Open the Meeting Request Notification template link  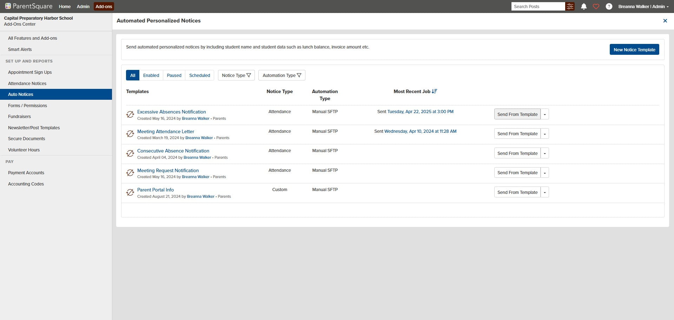tap(168, 170)
